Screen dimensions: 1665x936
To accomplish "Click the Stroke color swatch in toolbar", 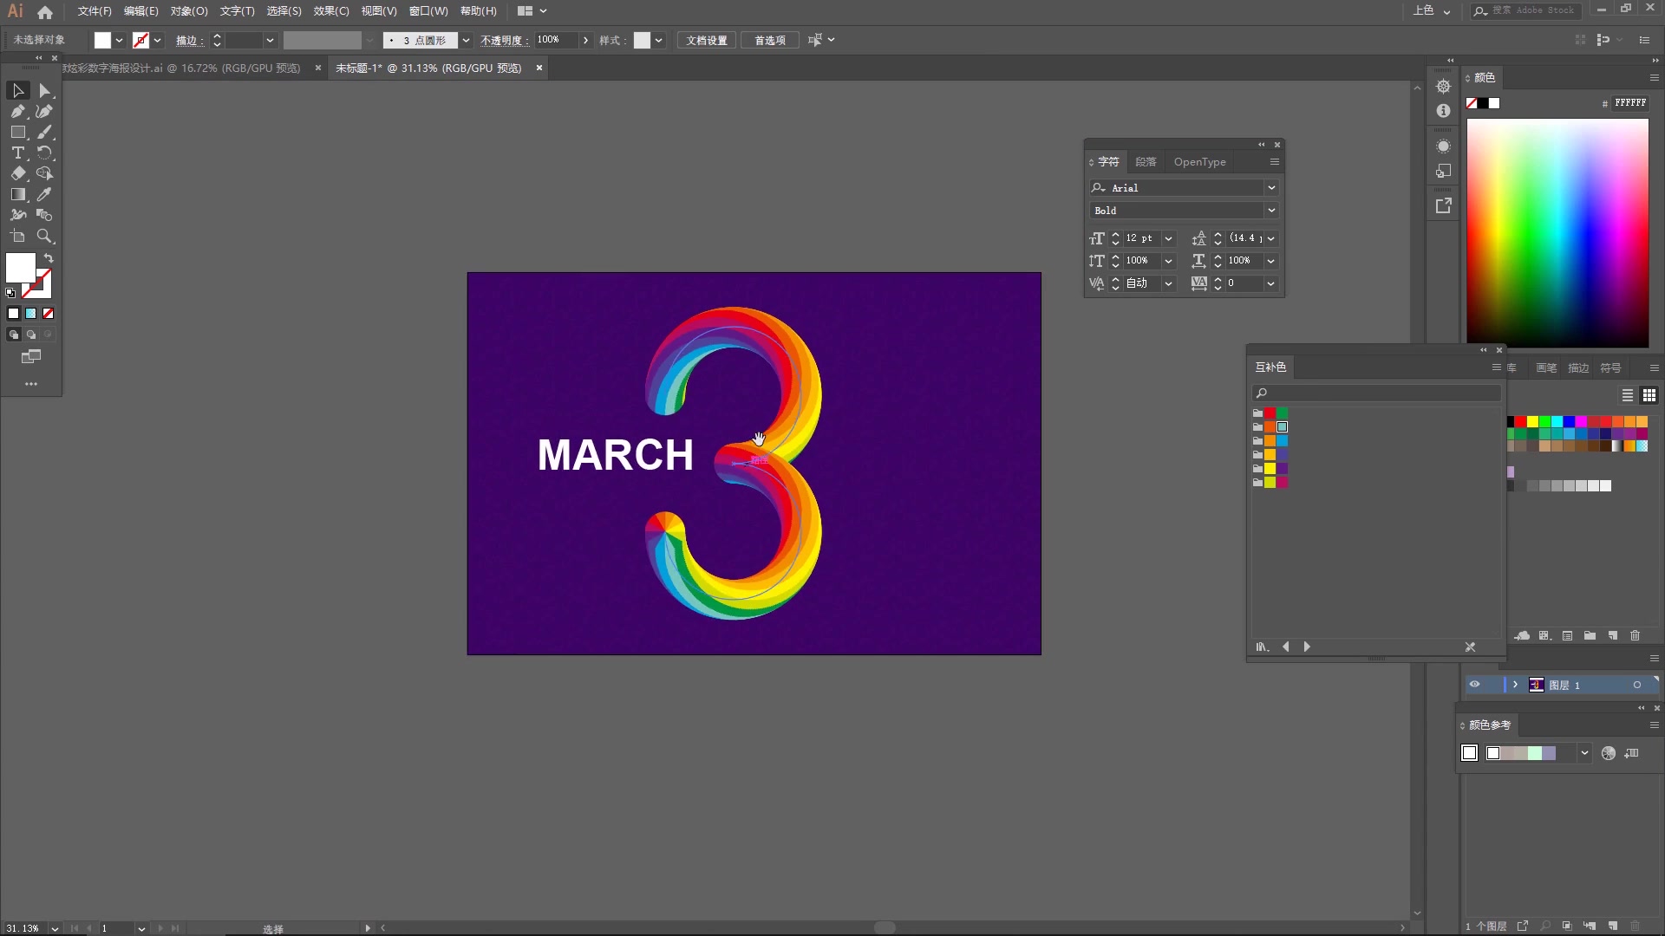I will pos(139,40).
